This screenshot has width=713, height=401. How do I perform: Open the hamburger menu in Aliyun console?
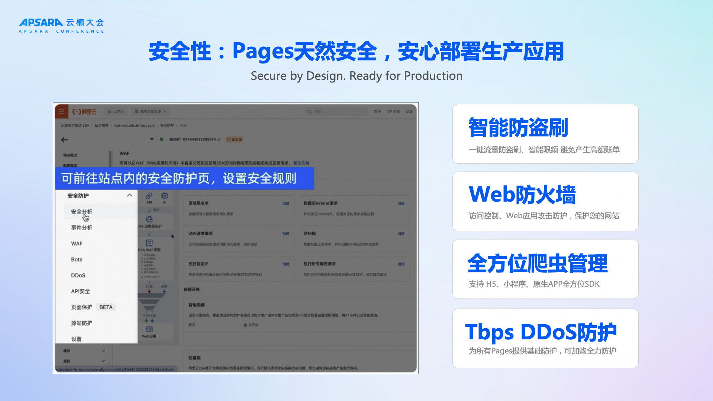click(x=61, y=111)
